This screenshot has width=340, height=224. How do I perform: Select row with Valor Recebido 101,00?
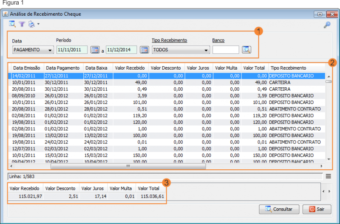tap(167, 102)
